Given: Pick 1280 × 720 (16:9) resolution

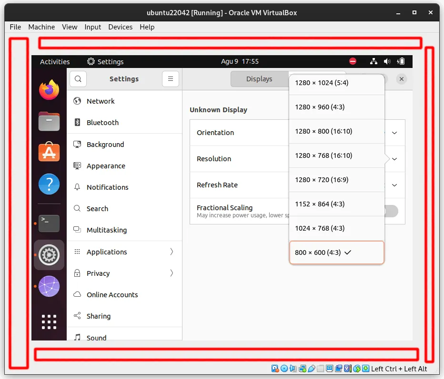Looking at the screenshot, I should coord(337,180).
